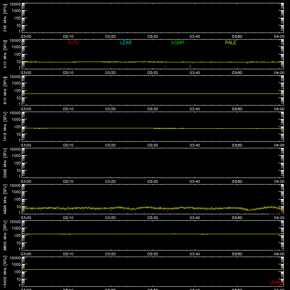Click the 03:50 label under the 2695 MHz panel
The height and width of the screenshot is (290, 290).
point(237,182)
